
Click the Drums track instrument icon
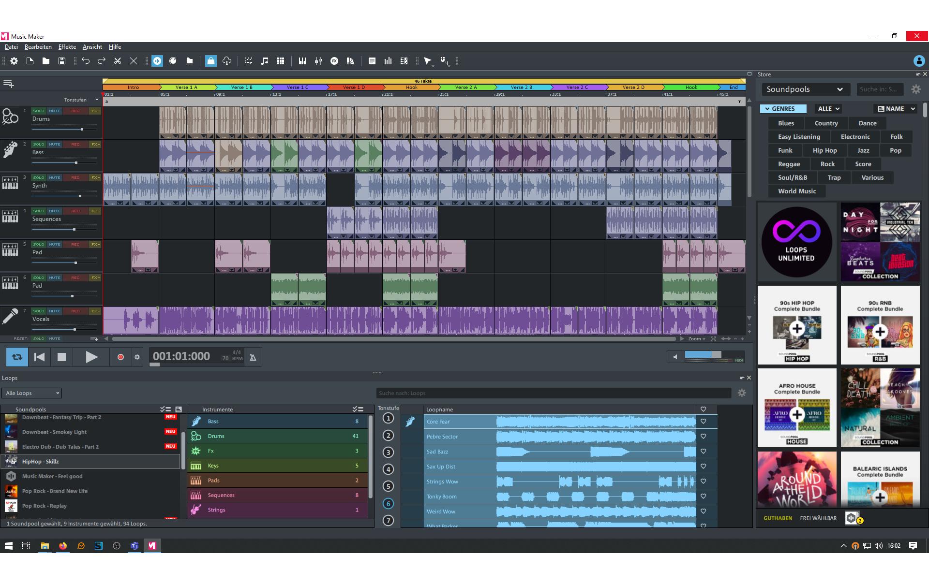pyautogui.click(x=10, y=117)
